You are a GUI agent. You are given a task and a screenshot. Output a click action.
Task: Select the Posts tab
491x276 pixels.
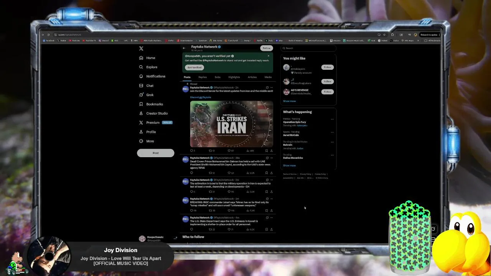pos(187,77)
